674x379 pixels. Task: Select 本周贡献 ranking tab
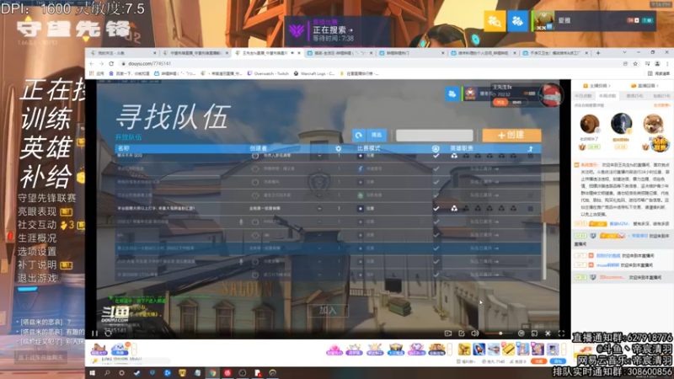coord(607,96)
